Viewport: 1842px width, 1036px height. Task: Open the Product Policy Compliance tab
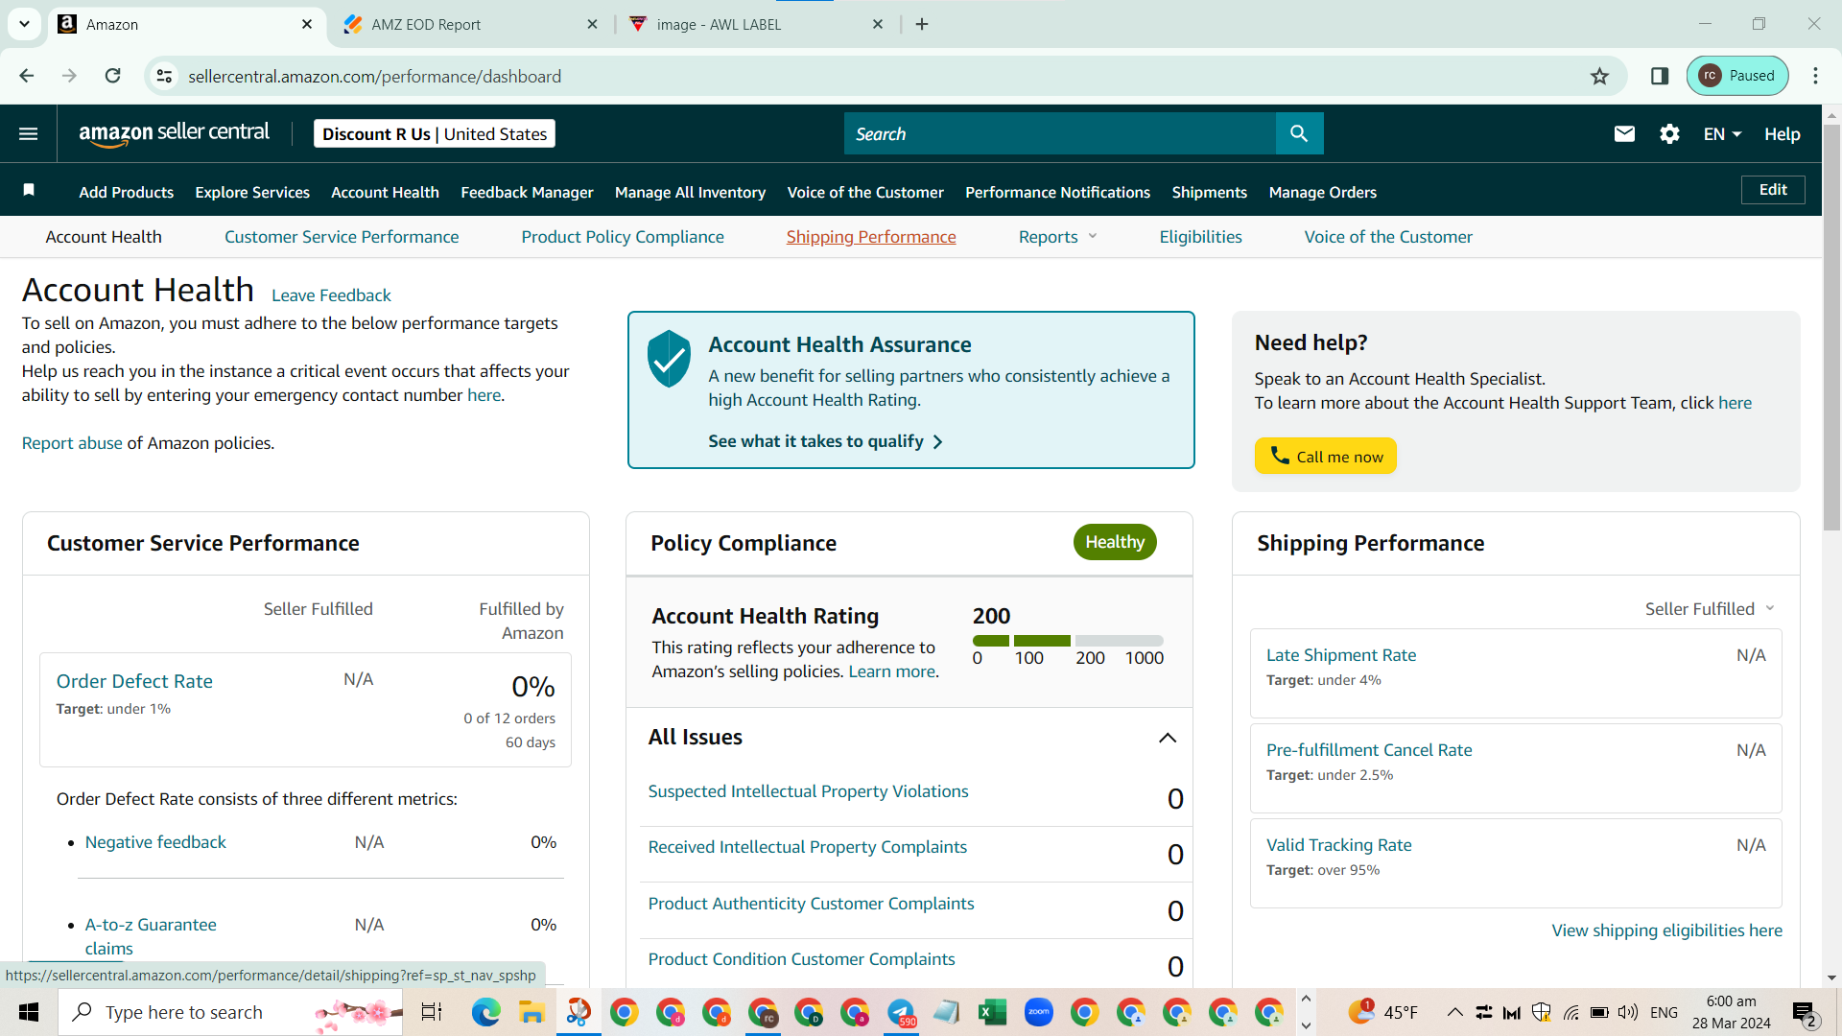[x=623, y=237]
